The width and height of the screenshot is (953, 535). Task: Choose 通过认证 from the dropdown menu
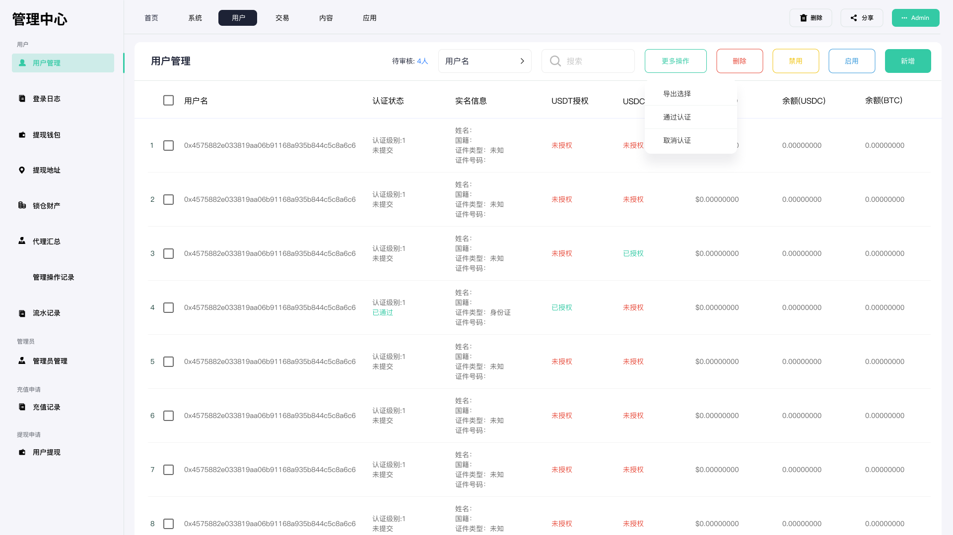pyautogui.click(x=690, y=117)
